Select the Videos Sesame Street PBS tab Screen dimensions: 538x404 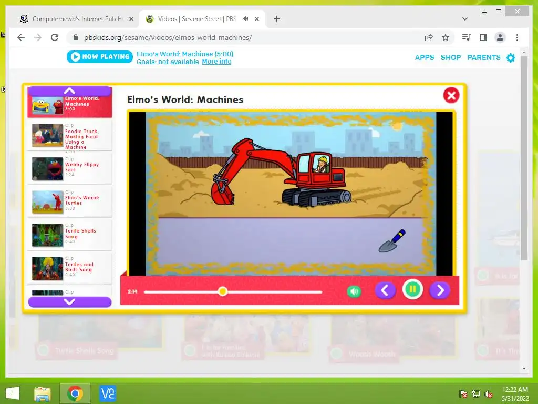tap(202, 19)
